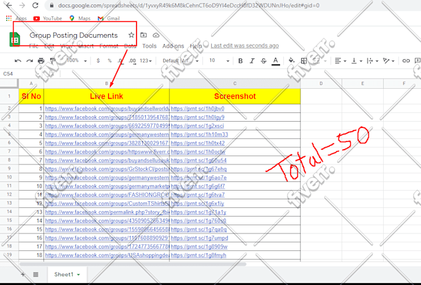
Task: Open the Default font dropdown
Action: point(181,61)
